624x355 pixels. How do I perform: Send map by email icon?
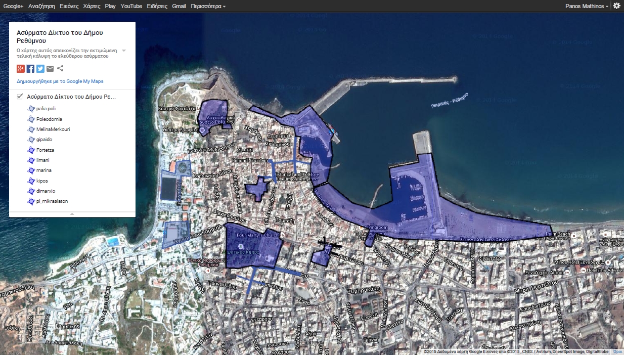50,69
